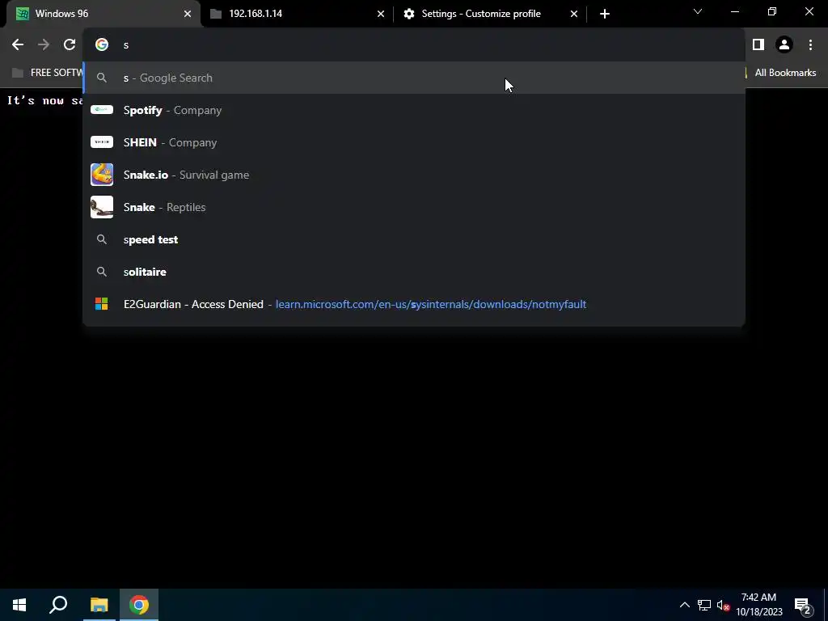Close the Settings - Customize profile tab
Screen dimensions: 828x621
tap(574, 14)
